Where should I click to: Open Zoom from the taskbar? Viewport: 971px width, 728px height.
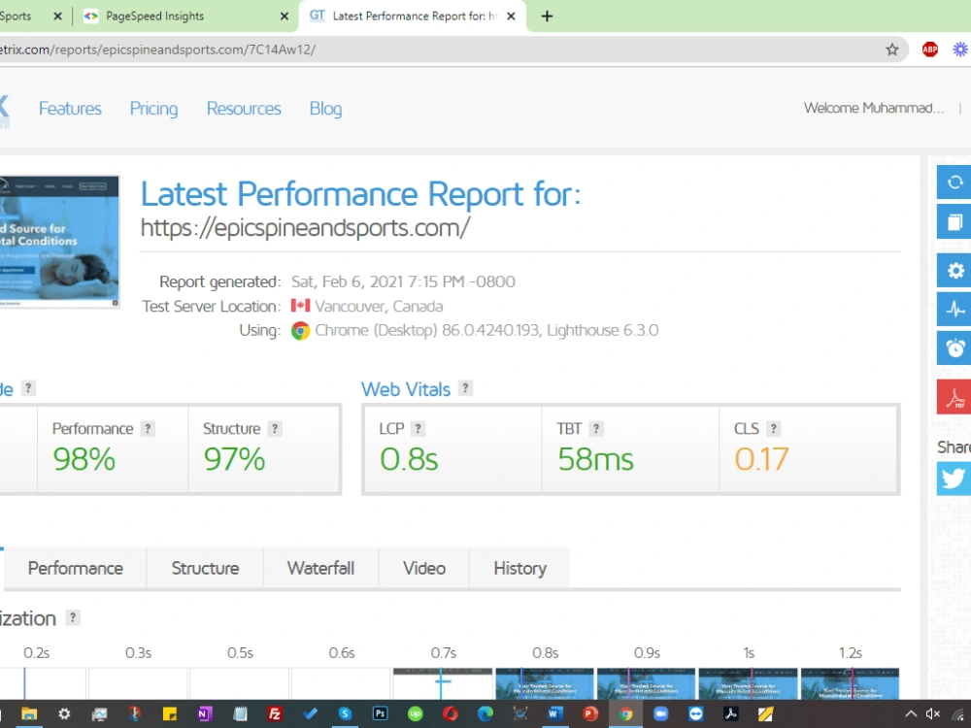[660, 713]
